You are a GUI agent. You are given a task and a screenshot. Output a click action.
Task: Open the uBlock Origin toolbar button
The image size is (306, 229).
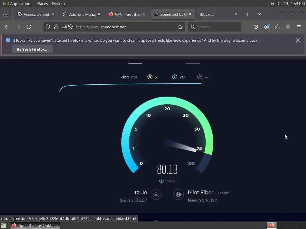click(288, 27)
